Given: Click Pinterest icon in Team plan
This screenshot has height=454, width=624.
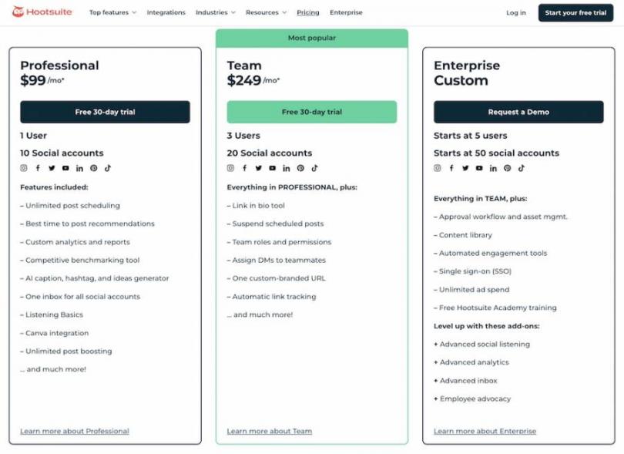Looking at the screenshot, I should point(300,168).
